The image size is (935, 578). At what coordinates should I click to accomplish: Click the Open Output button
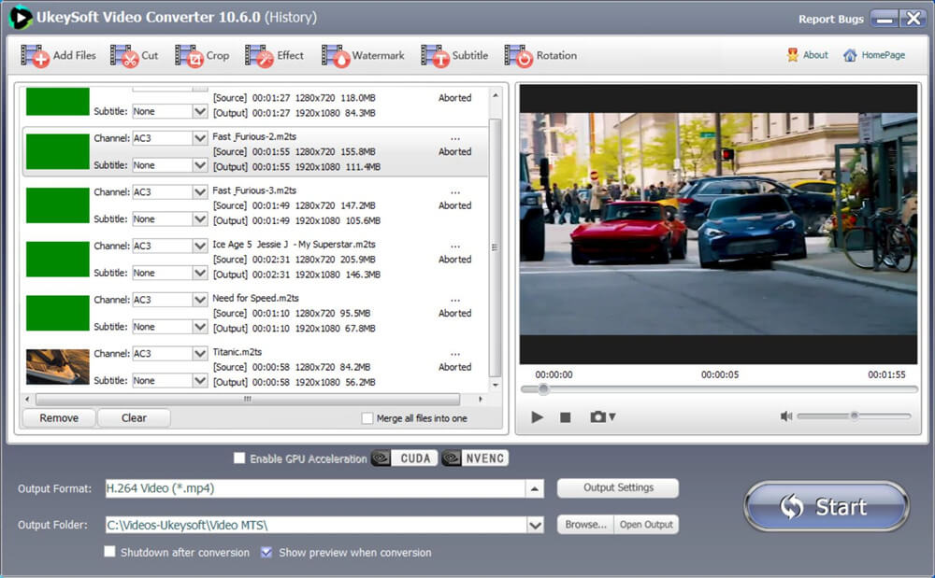(x=646, y=525)
